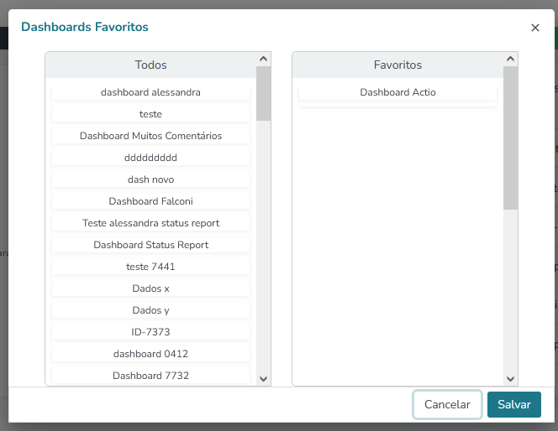This screenshot has height=431, width=558.
Task: Click scroll-up arrow in Todos list
Action: (264, 60)
